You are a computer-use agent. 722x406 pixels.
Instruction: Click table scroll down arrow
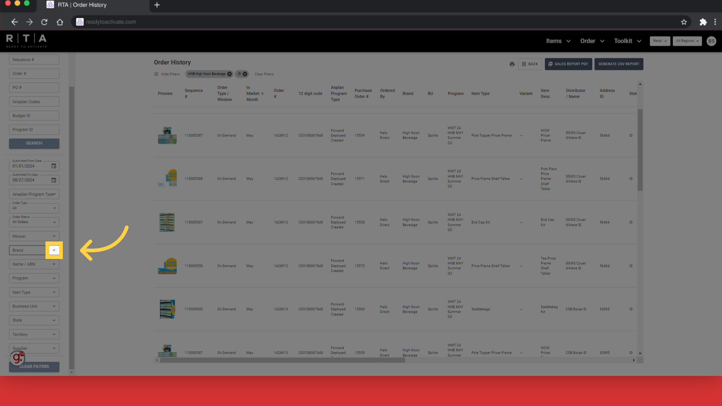click(x=640, y=353)
